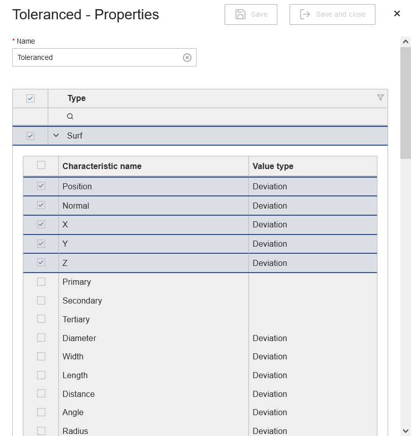
Task: Collapse the Surf row chevron
Action: pyautogui.click(x=56, y=136)
